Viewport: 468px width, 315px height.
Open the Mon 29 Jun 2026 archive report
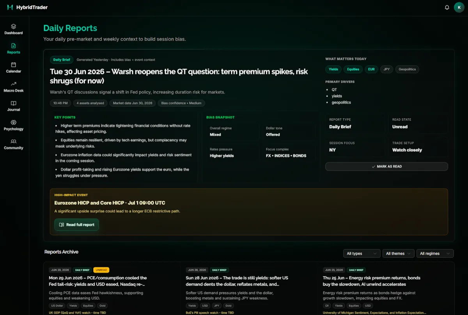(98, 281)
